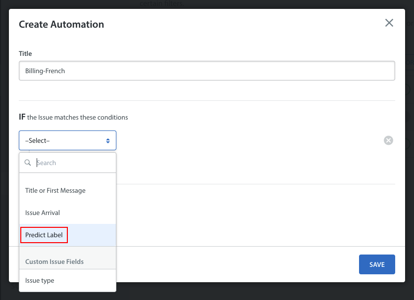The height and width of the screenshot is (300, 414).
Task: Select Issue Arrival from the list
Action: point(43,213)
